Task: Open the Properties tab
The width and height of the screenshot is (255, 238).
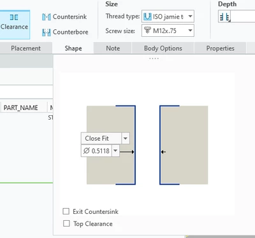Action: pyautogui.click(x=220, y=48)
